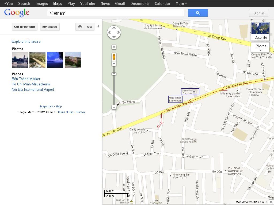Click Doan Thi Diem Elementary School label
Image resolution: width=274 pixels, height=205 pixels.
[255, 92]
